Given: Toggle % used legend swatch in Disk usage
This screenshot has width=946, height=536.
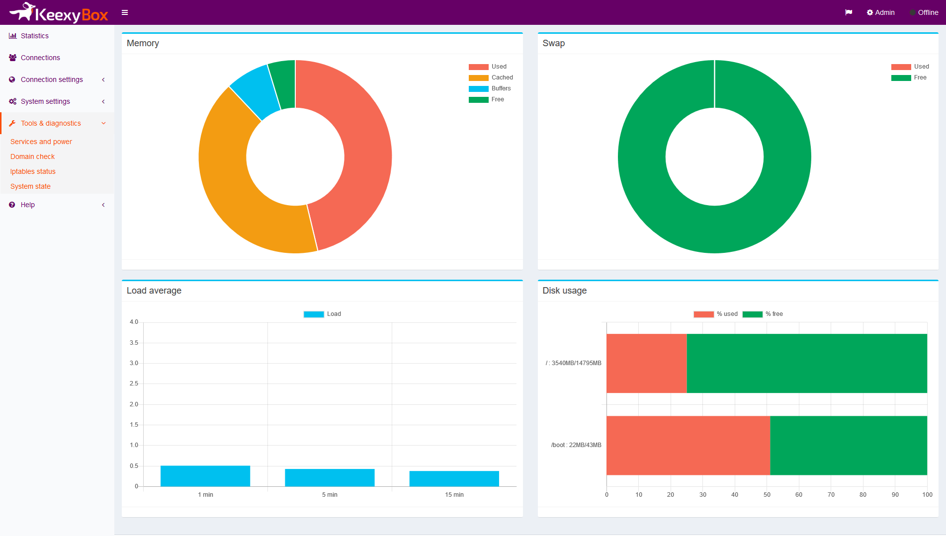Looking at the screenshot, I should pos(703,314).
